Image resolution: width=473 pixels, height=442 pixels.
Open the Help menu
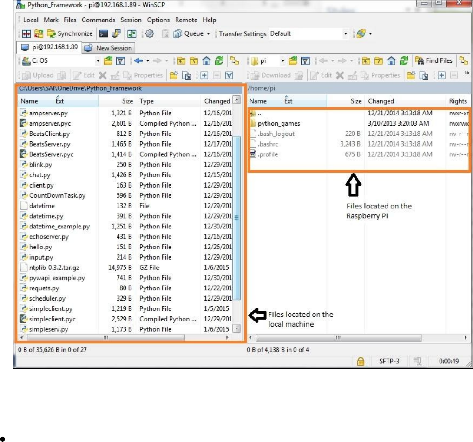point(209,20)
